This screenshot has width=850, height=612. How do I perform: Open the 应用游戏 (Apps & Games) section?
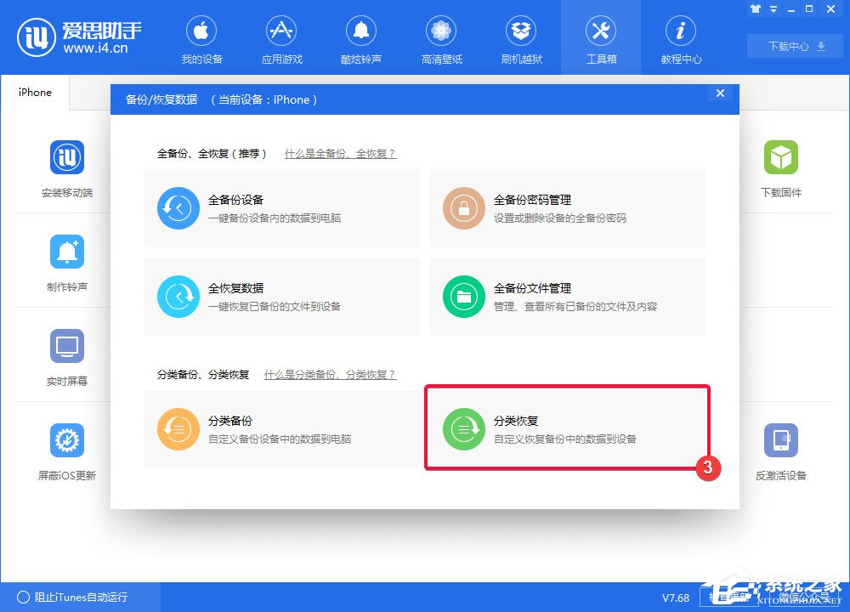[x=281, y=38]
